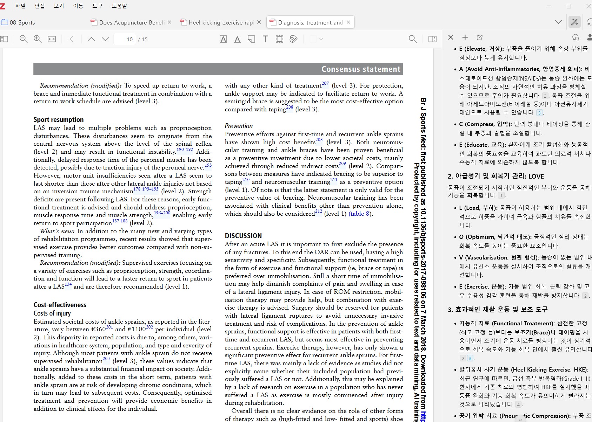Open the 보기 menu
The width and height of the screenshot is (592, 422).
tap(59, 6)
